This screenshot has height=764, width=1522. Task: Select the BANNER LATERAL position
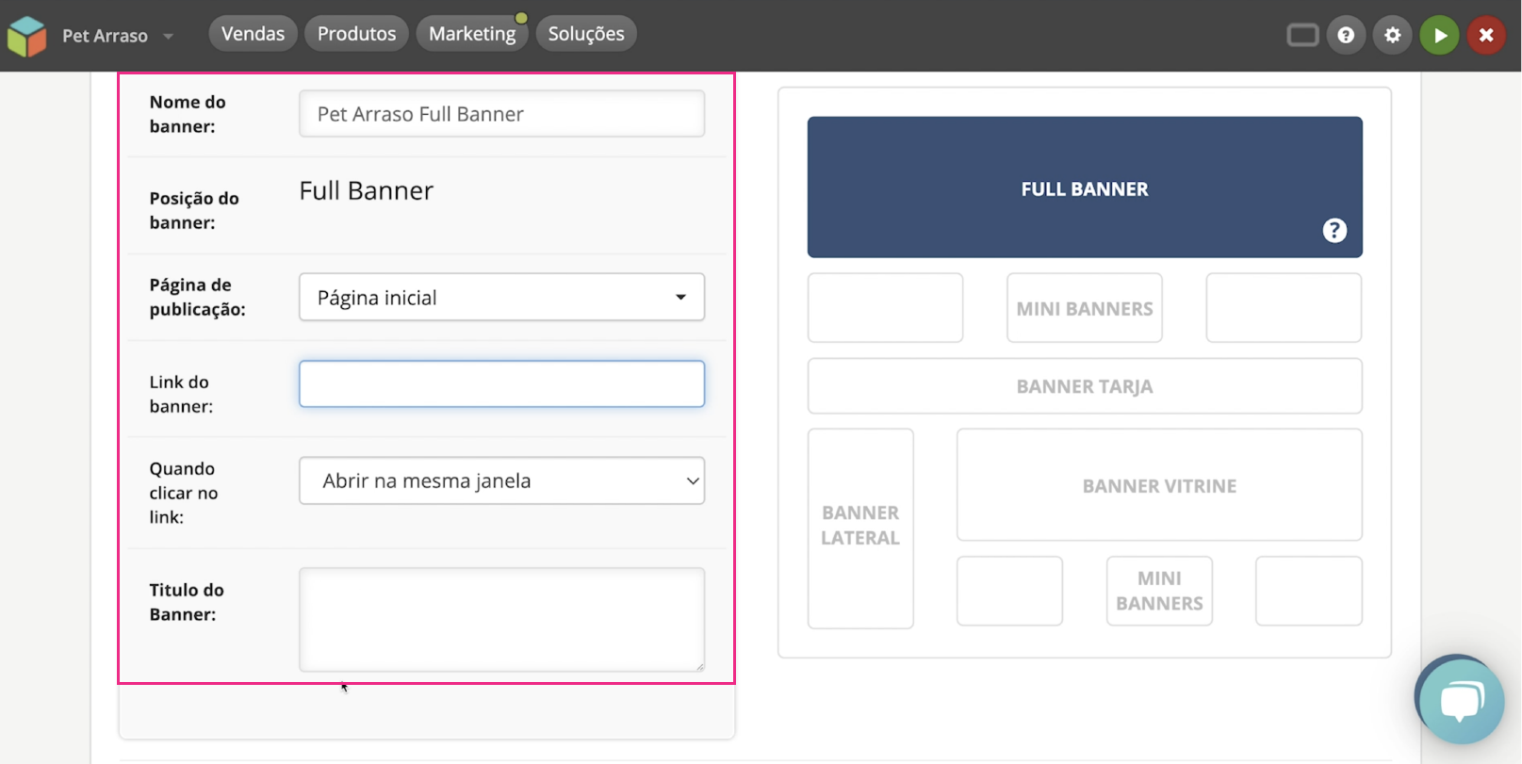click(x=860, y=528)
